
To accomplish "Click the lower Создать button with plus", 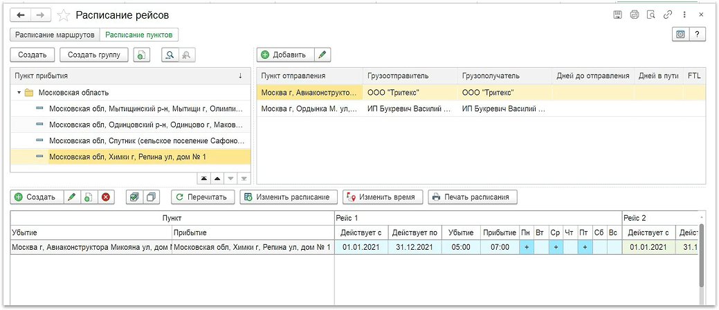I will click(x=37, y=197).
